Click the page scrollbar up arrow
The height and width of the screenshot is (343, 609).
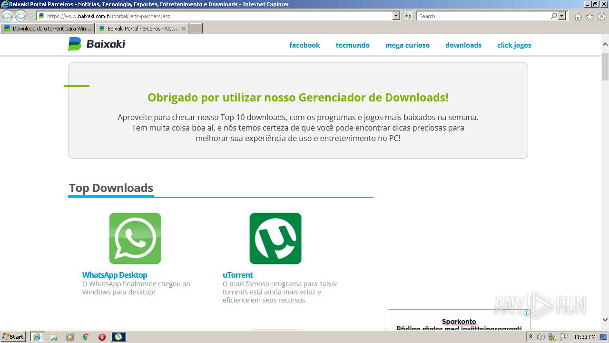pos(605,44)
